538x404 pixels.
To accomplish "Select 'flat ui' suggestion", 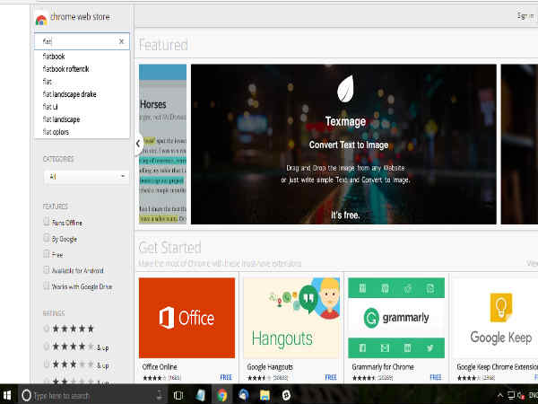I will 50,107.
